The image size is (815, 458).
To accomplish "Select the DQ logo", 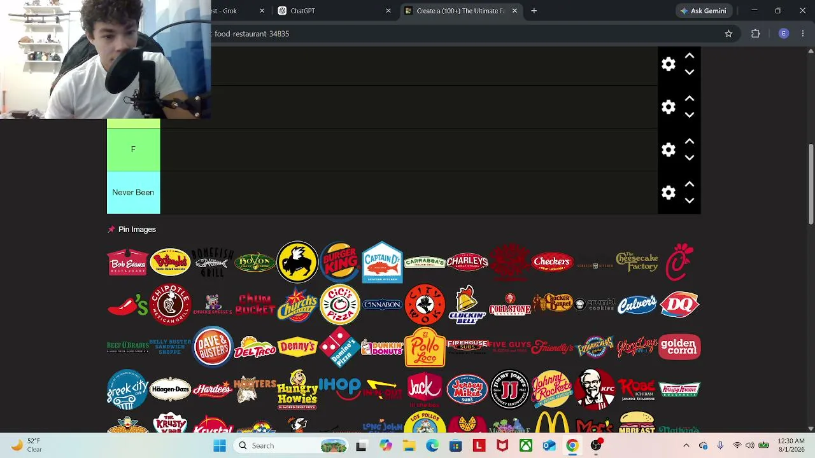I will pyautogui.click(x=679, y=305).
